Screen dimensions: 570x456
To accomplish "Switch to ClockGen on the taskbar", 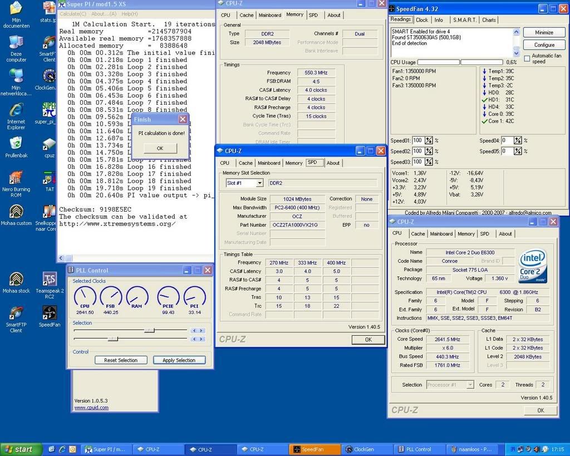I will coord(367,449).
